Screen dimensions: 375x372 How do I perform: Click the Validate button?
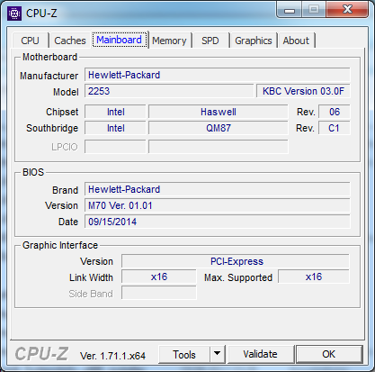(x=260, y=354)
